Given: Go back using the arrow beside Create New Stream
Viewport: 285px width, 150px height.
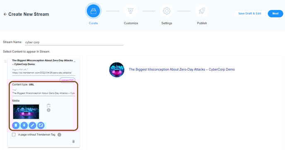Looking at the screenshot, I should click(5, 14).
